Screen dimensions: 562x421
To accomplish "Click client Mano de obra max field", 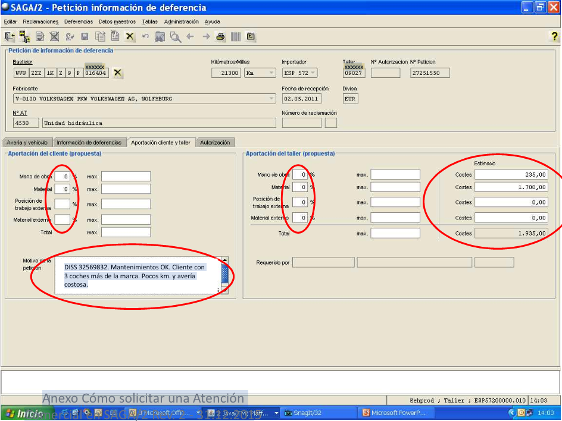I will [126, 176].
